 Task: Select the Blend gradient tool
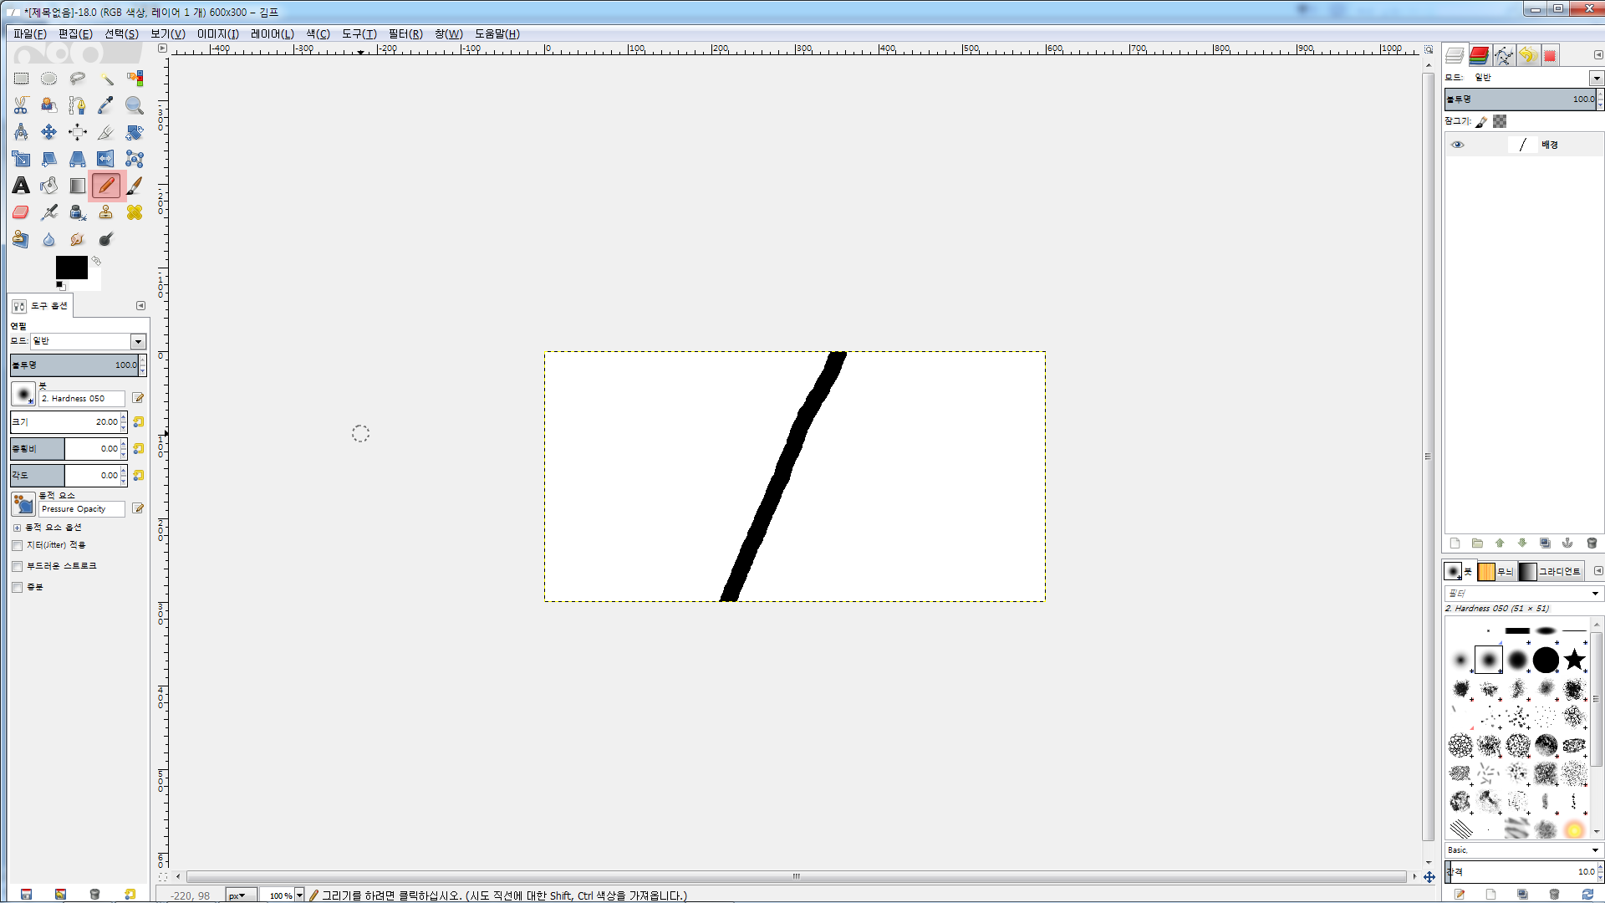pyautogui.click(x=78, y=186)
